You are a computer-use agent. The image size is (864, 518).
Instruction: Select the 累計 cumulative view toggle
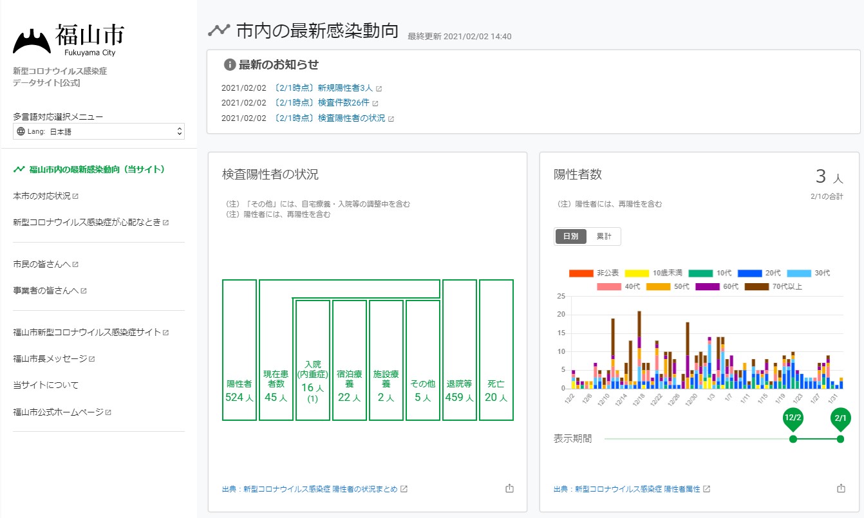[604, 236]
